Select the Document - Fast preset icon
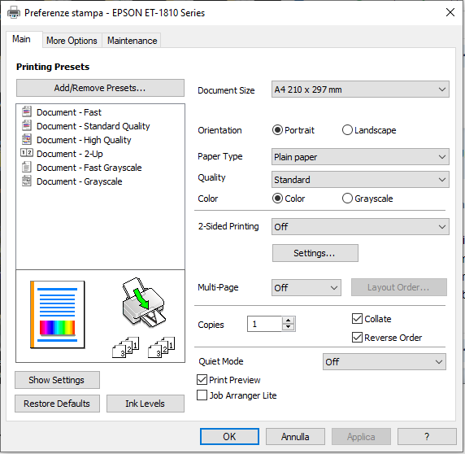This screenshot has height=454, width=465. click(x=26, y=111)
